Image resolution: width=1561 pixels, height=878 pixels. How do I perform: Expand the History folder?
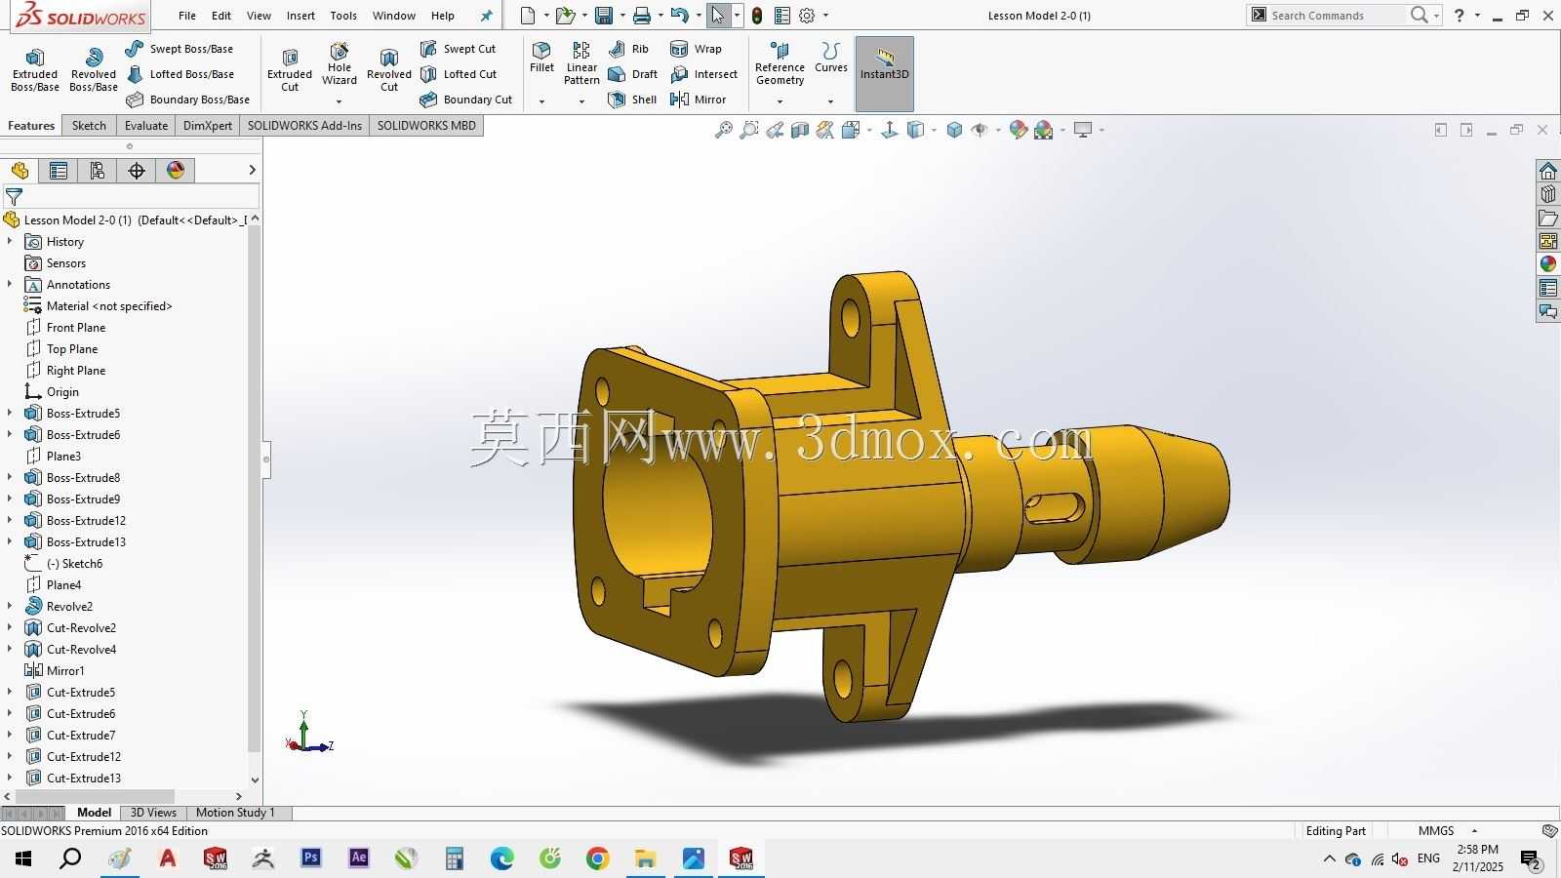(x=10, y=241)
